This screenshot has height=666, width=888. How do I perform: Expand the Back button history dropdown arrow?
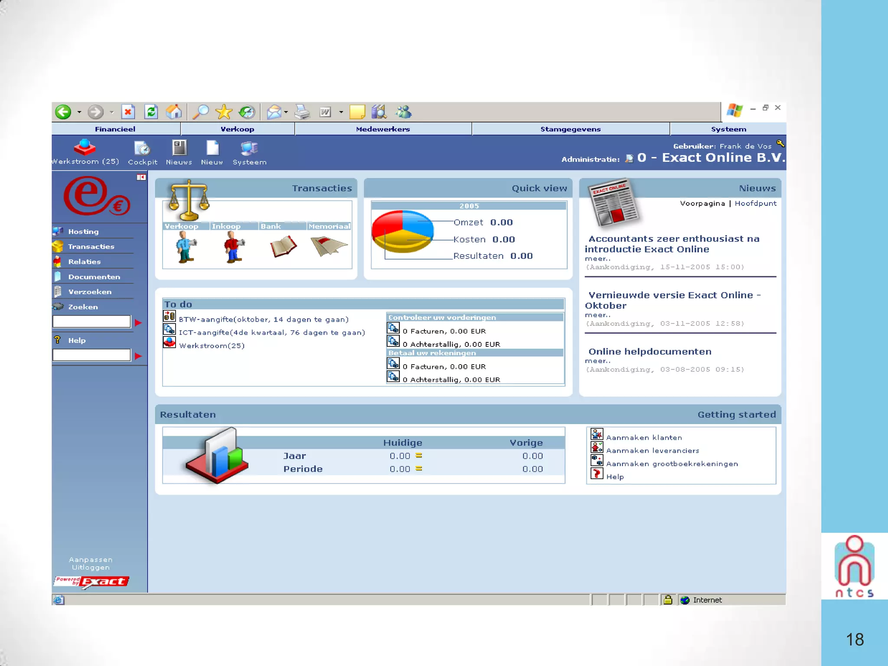coord(79,112)
